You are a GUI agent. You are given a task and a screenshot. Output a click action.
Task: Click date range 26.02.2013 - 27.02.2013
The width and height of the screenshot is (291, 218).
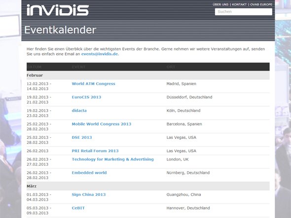click(x=39, y=162)
